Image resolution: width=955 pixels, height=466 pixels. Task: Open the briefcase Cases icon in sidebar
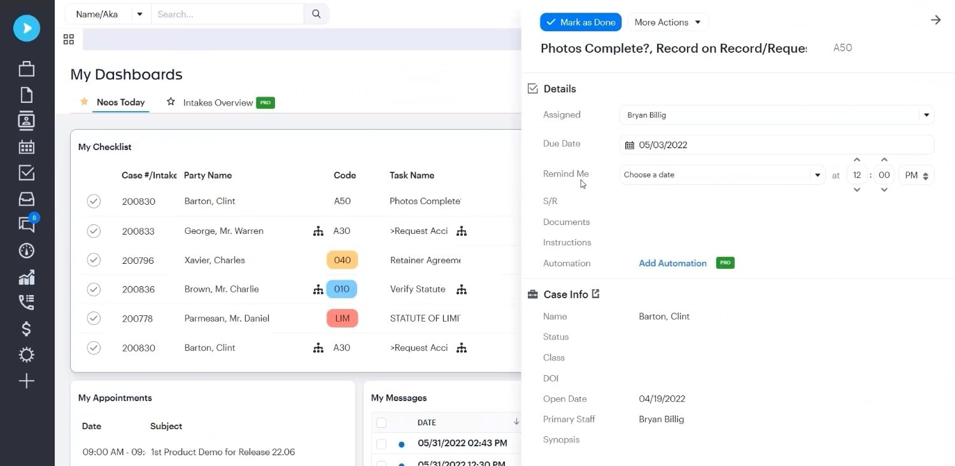(x=26, y=69)
